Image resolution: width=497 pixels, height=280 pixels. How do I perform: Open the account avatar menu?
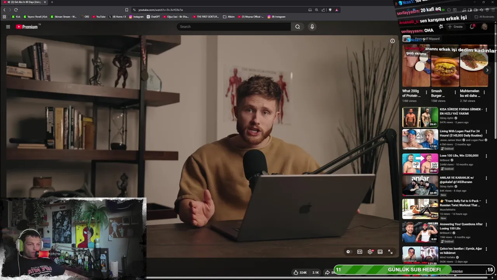pyautogui.click(x=484, y=27)
